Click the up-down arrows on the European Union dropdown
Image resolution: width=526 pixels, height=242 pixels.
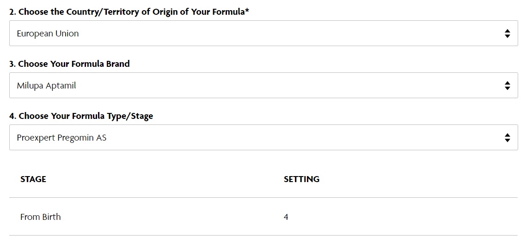pyautogui.click(x=507, y=34)
